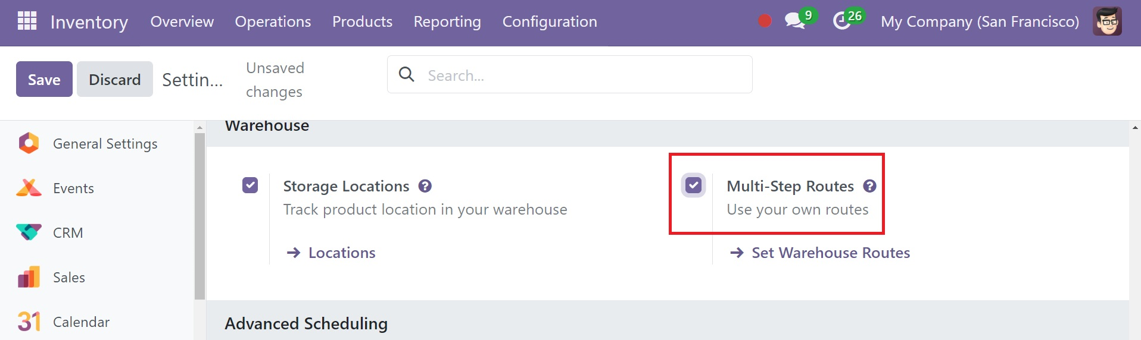Click Storage Locations help question icon
The image size is (1141, 340).
(x=425, y=186)
